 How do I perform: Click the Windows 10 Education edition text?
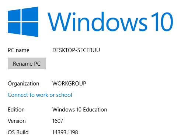click(80, 110)
